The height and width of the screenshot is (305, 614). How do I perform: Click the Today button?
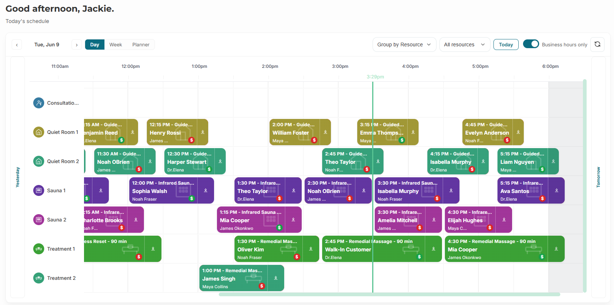pyautogui.click(x=506, y=45)
